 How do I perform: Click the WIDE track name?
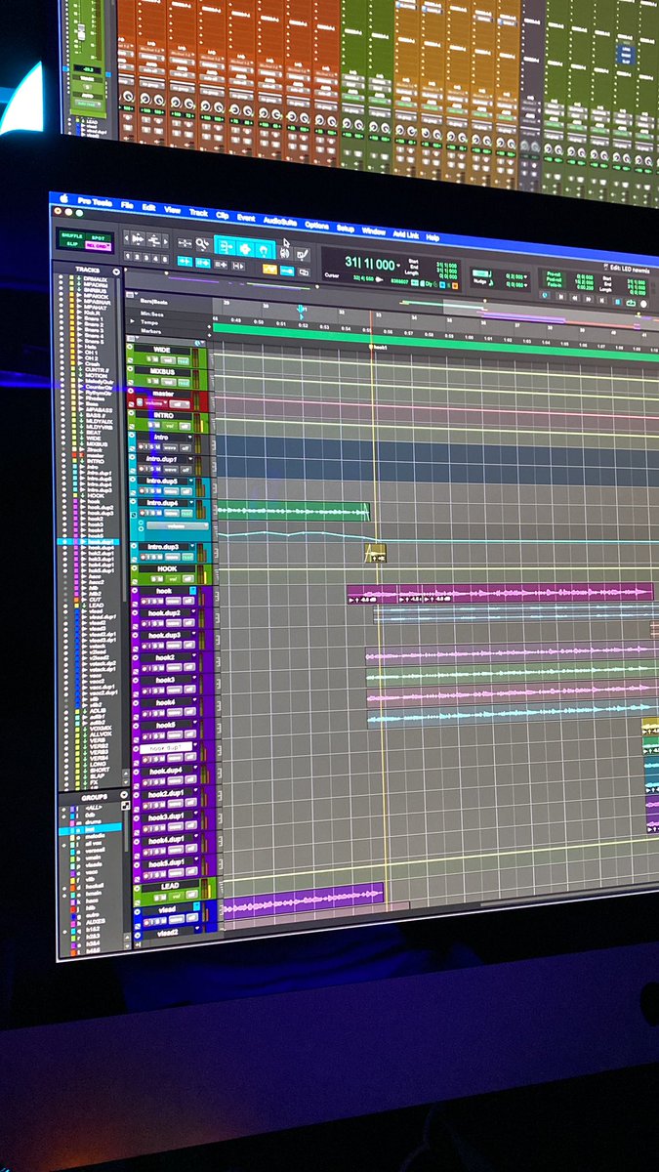click(162, 350)
